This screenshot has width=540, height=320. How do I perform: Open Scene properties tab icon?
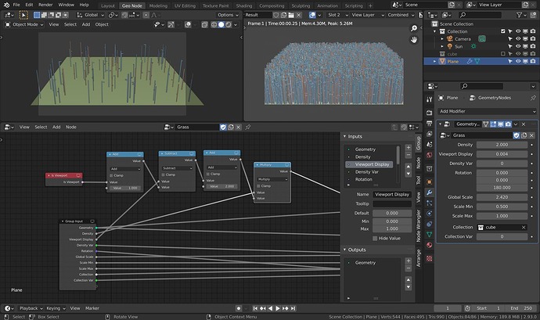click(x=429, y=144)
